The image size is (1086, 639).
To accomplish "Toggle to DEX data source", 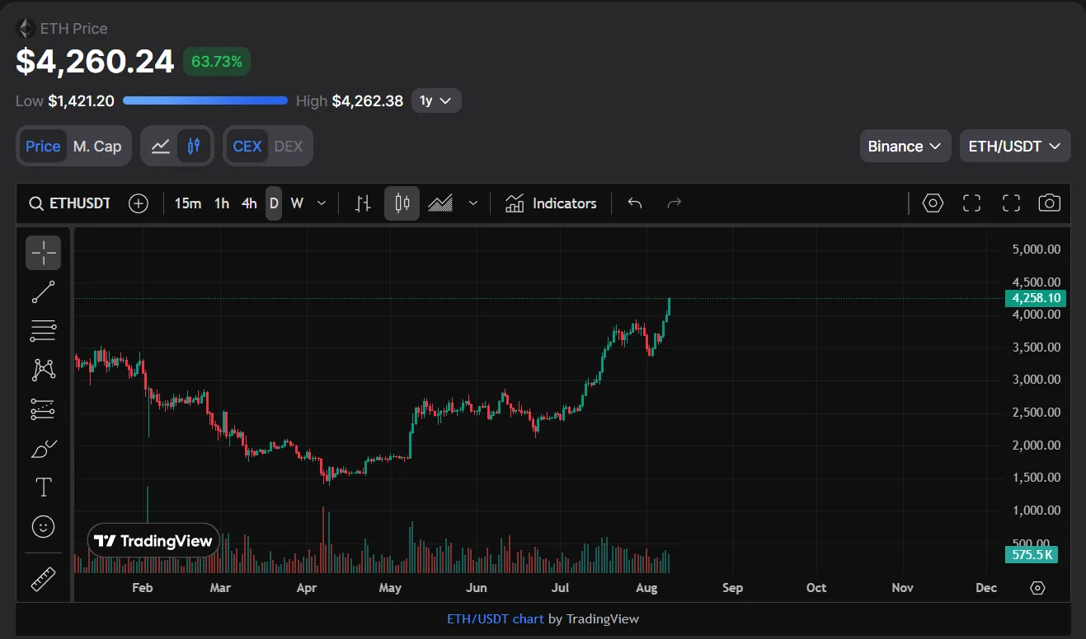I will click(289, 147).
